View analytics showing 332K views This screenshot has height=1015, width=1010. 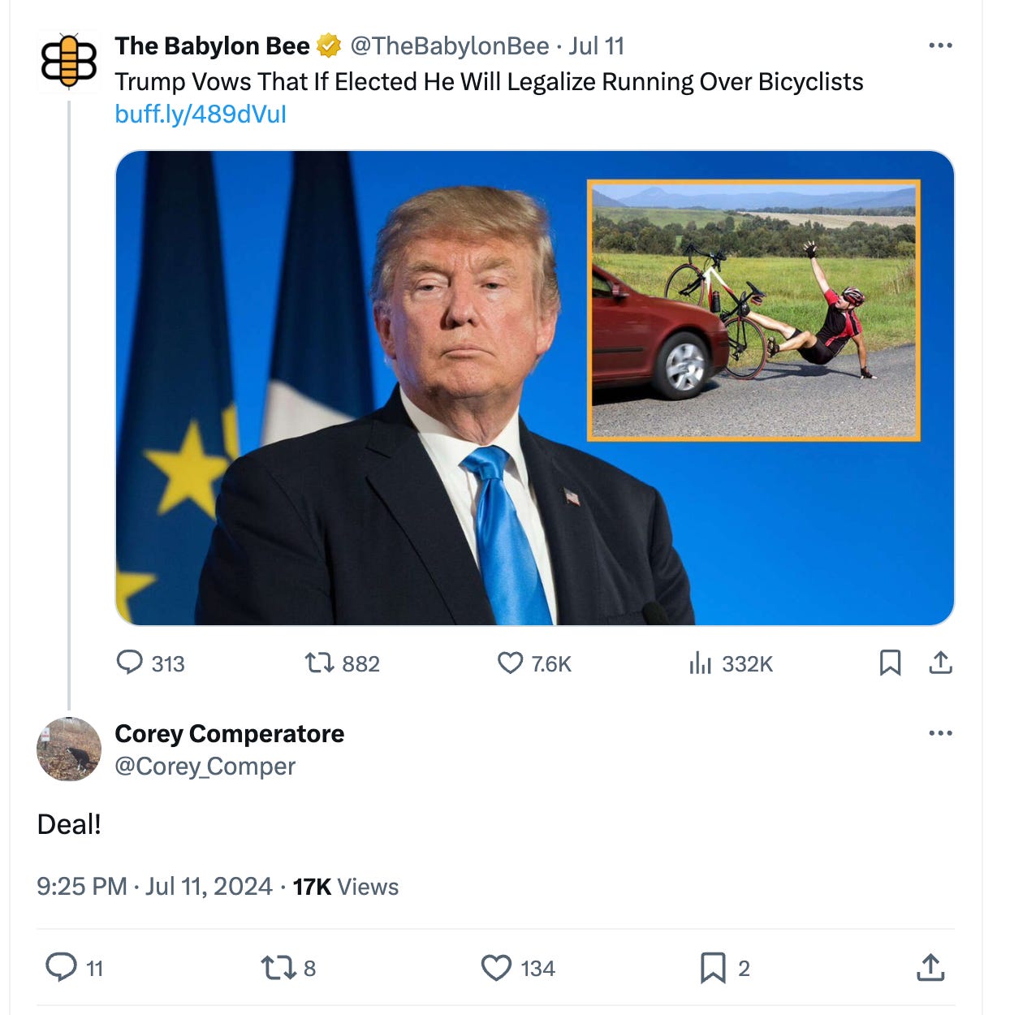coord(700,663)
